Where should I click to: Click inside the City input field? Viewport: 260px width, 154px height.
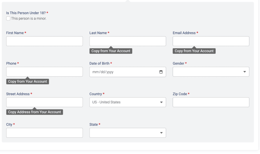coord(44,133)
